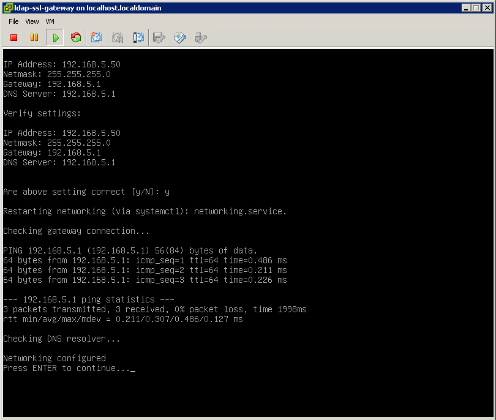Minimize the console window
This screenshot has width=496, height=420.
[x=465, y=7]
